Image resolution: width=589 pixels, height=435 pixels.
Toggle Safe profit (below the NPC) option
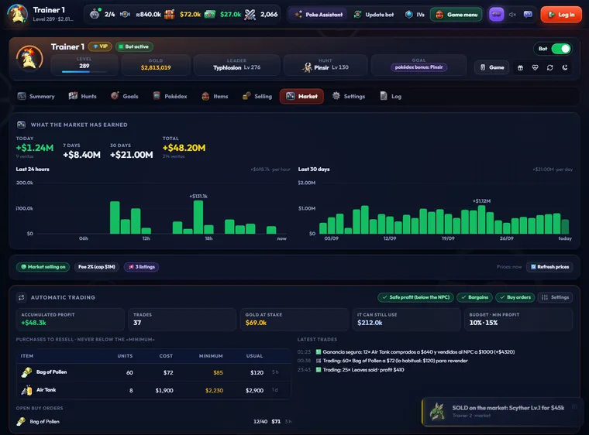(416, 297)
